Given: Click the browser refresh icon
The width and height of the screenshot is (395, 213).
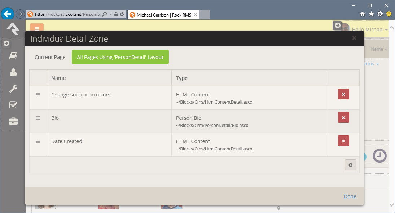Looking at the screenshot, I should coord(122,14).
